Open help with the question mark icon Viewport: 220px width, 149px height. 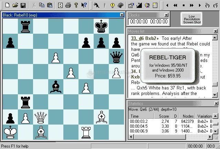coord(76,5)
